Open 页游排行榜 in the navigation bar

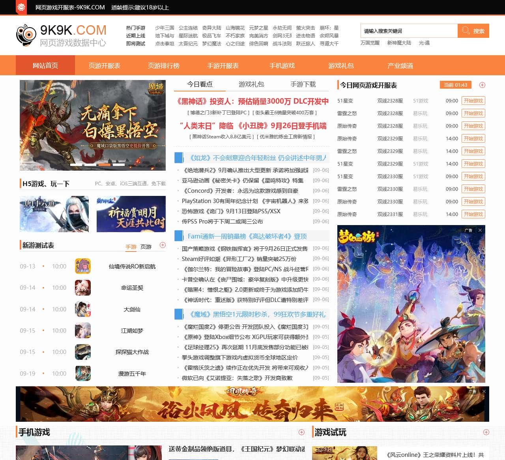point(164,65)
